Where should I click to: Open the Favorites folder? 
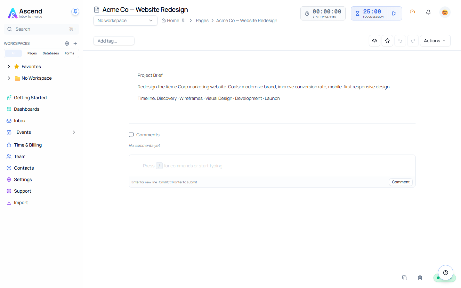point(31,67)
